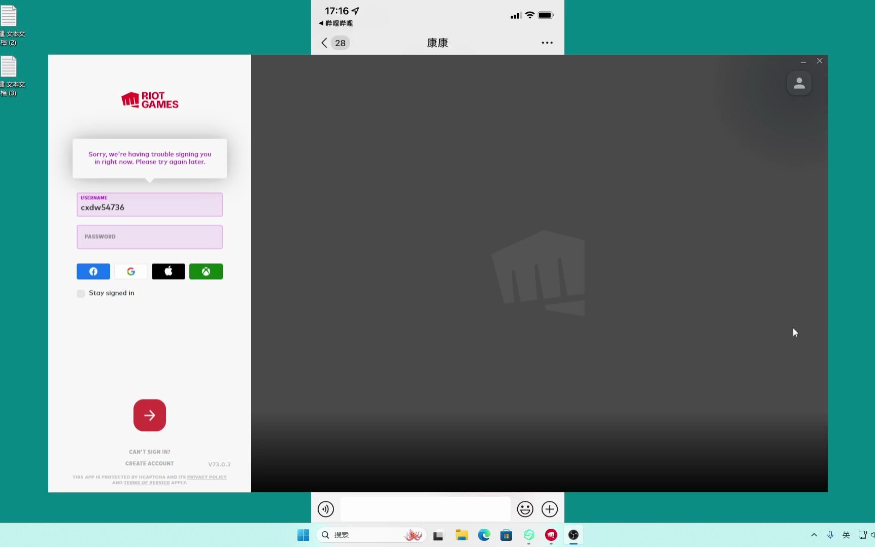The image size is (875, 547).
Task: Open the Privacy Policy link
Action: (207, 477)
